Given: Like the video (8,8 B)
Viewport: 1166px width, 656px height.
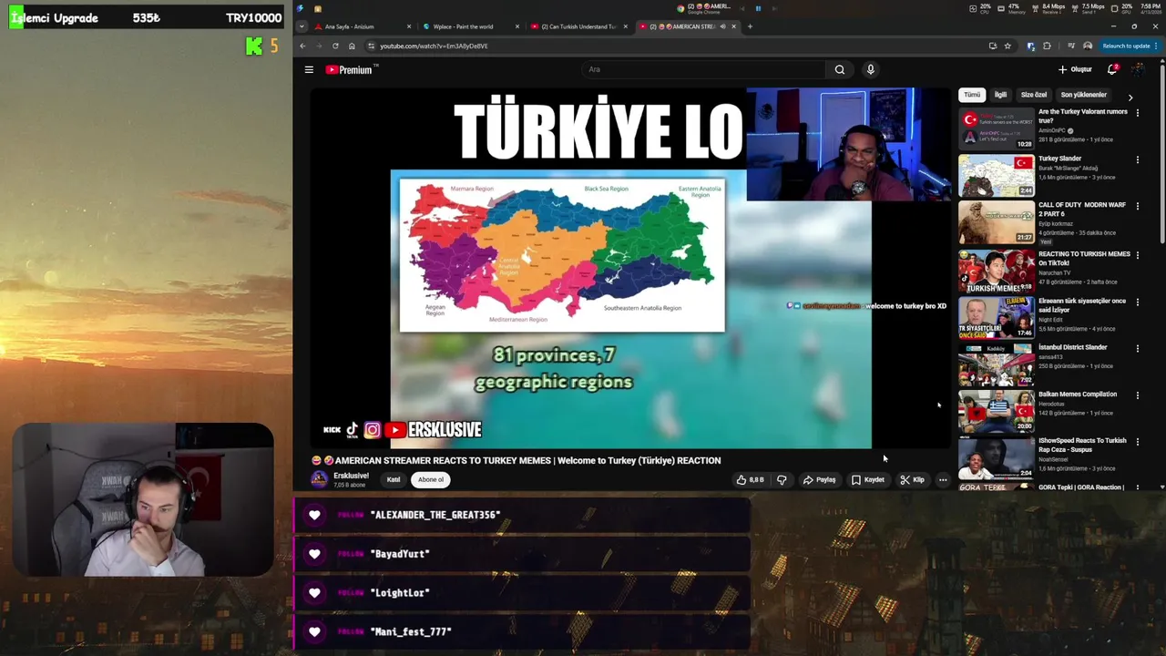Looking at the screenshot, I should [751, 479].
